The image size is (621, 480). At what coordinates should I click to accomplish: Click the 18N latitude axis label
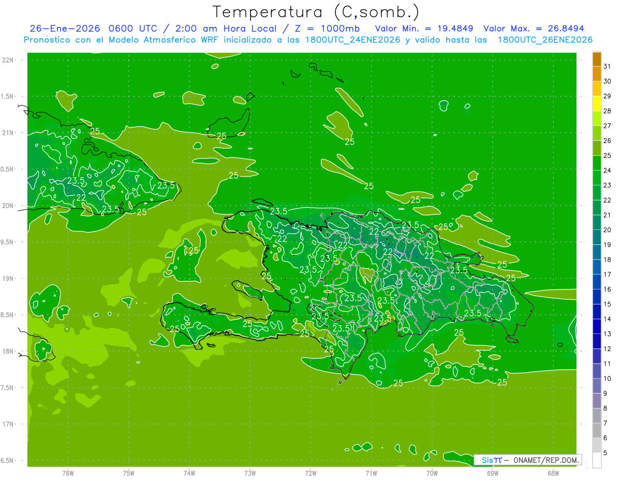point(8,351)
